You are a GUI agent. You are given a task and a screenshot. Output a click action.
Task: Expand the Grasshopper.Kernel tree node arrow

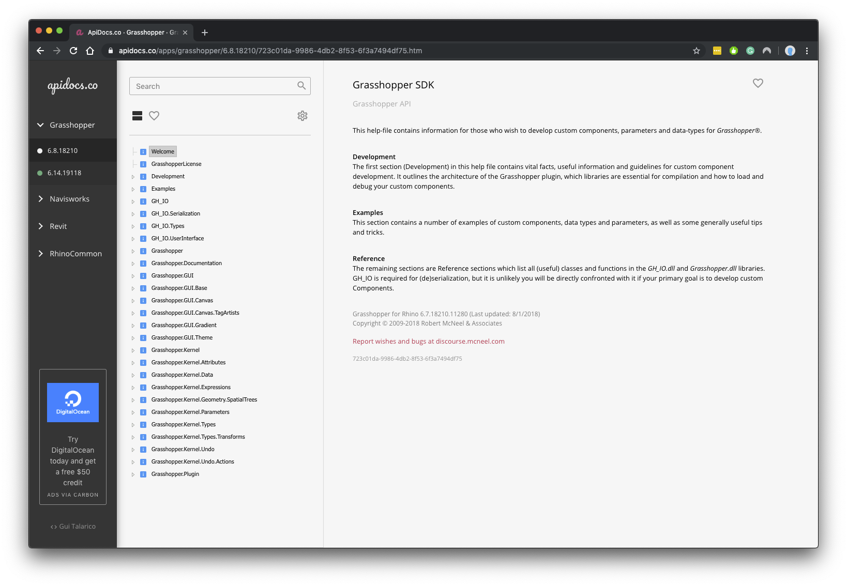click(x=133, y=350)
